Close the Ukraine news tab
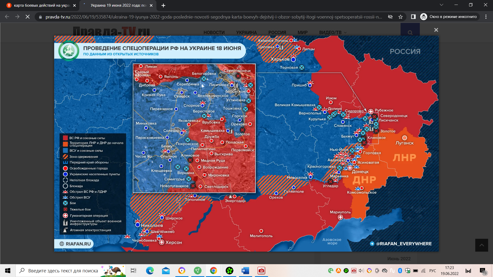The image size is (493, 277). point(151,5)
